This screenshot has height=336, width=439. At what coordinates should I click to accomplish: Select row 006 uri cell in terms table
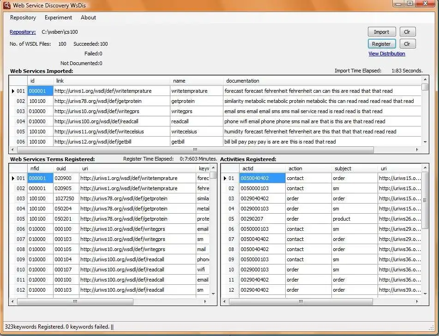click(x=137, y=229)
